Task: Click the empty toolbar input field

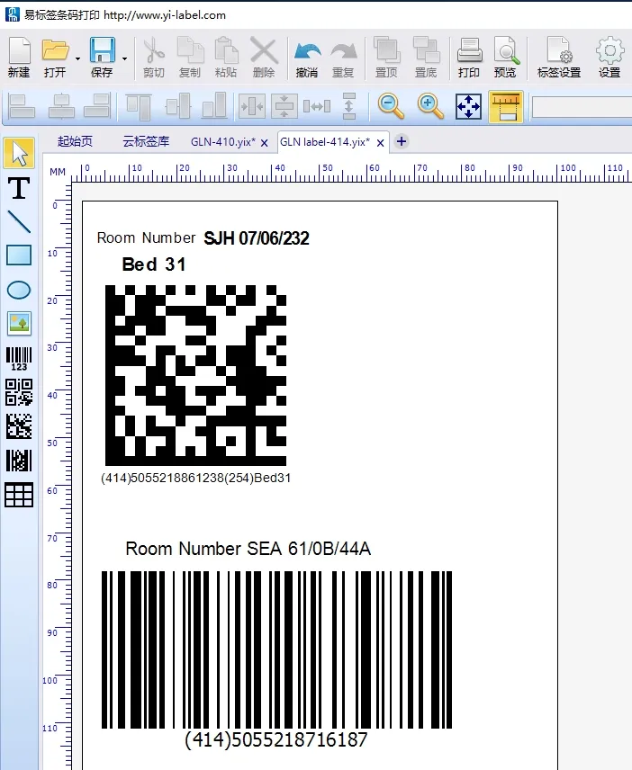Action: pyautogui.click(x=582, y=106)
